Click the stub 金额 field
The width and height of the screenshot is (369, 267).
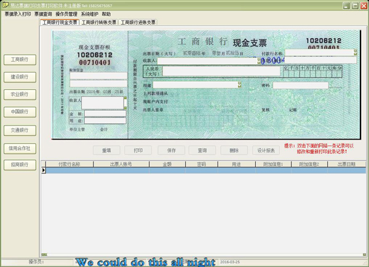[x=105, y=114]
